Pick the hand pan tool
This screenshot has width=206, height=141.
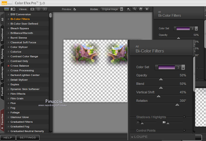(141, 9)
